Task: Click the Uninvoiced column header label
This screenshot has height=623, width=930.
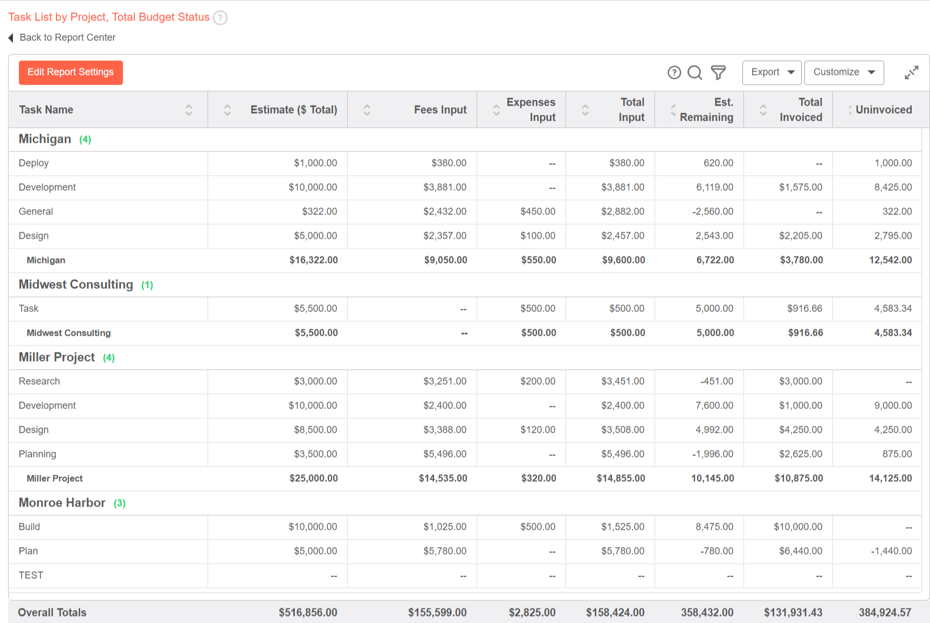Action: 884,110
